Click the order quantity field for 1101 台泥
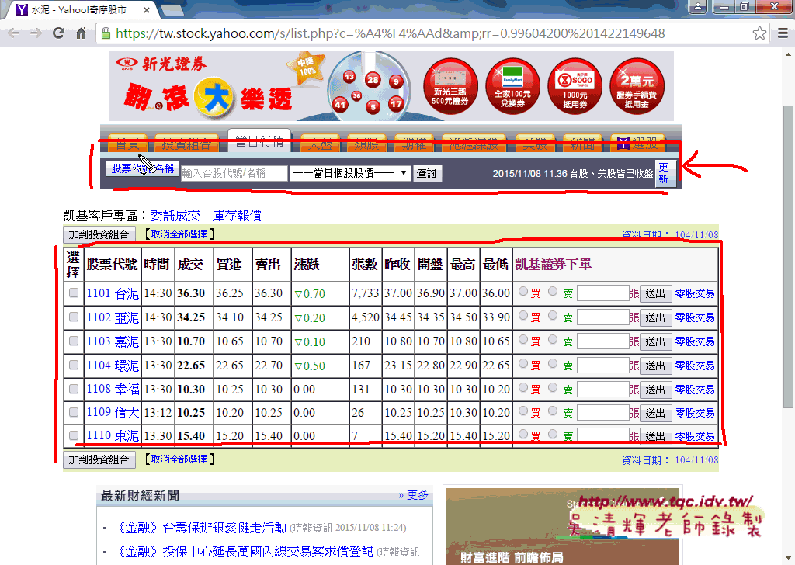The image size is (795, 565). coord(602,293)
